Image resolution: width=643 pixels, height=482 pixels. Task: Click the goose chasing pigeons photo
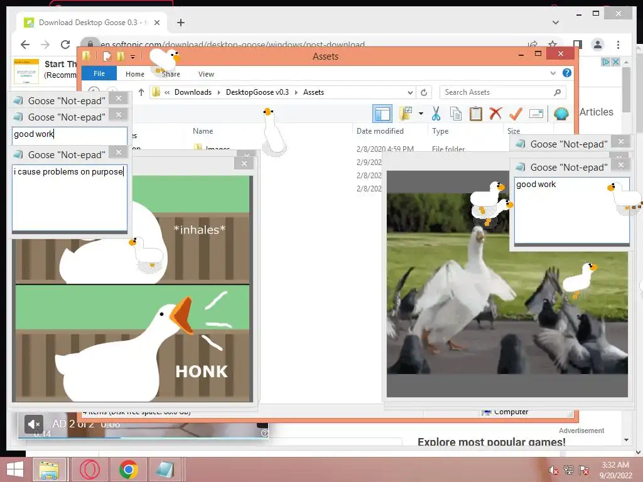pyautogui.click(x=507, y=283)
